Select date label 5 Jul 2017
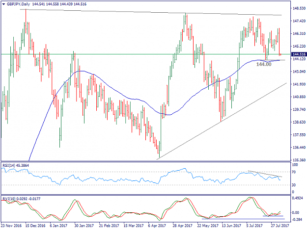This screenshot has height=230, width=307. 255,226
